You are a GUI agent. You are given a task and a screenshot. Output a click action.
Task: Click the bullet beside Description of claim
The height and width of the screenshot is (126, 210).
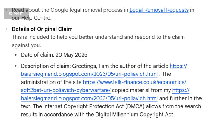pyautogui.click(x=16, y=66)
